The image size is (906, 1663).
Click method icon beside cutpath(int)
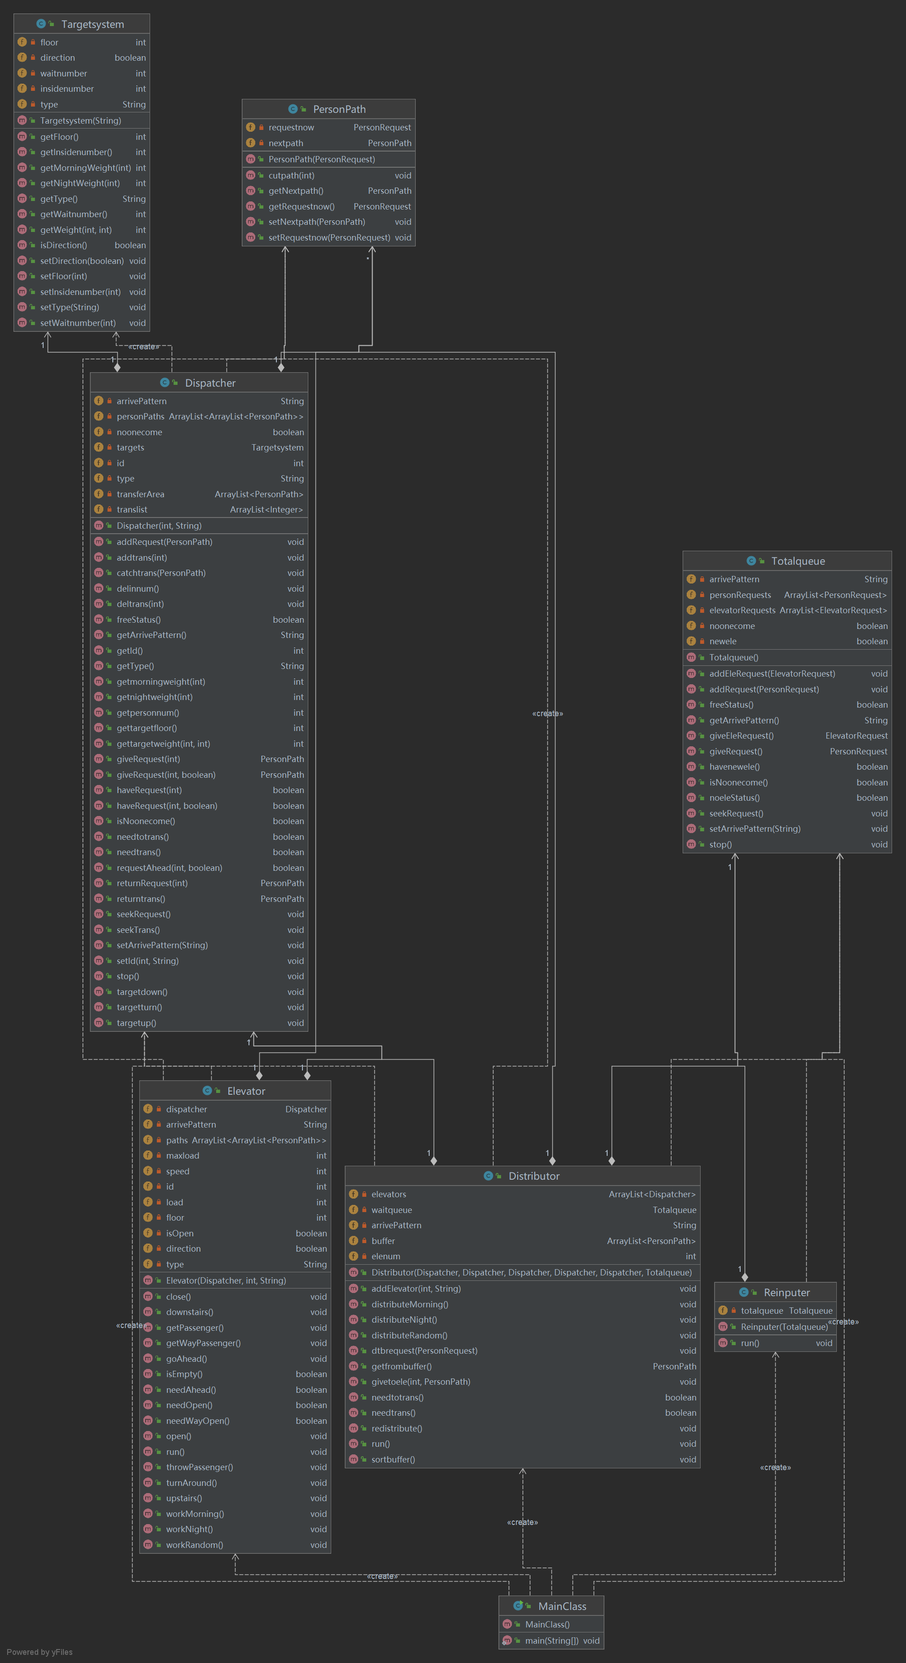pos(250,175)
